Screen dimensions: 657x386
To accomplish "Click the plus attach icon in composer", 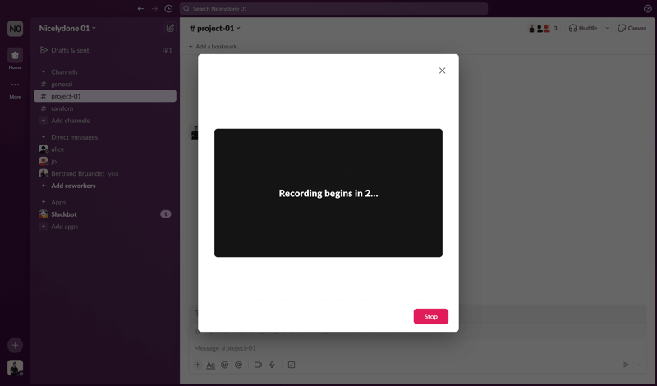I will coord(197,365).
